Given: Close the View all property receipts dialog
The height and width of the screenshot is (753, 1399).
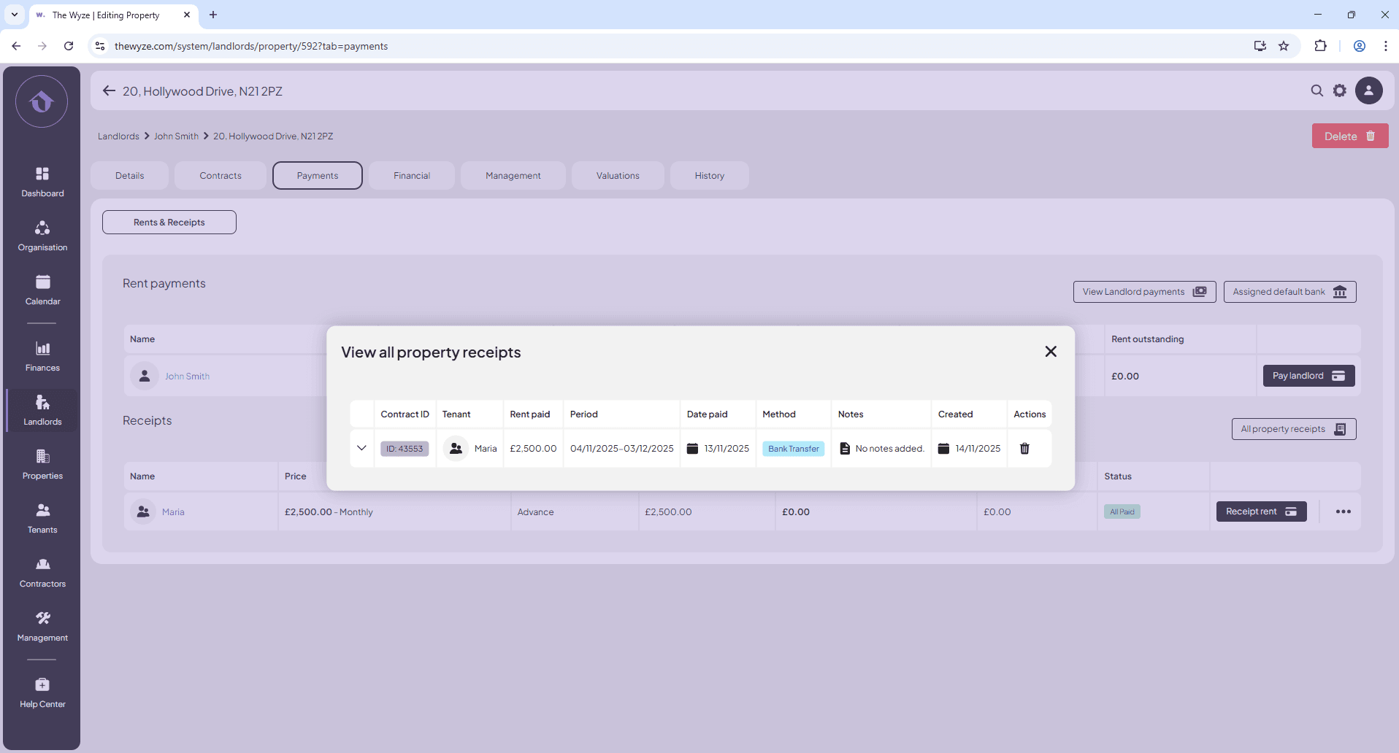Looking at the screenshot, I should click(1051, 352).
